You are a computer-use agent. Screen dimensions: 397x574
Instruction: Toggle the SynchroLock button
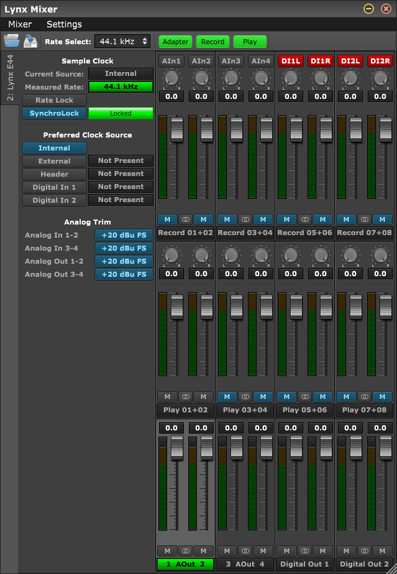tap(54, 113)
